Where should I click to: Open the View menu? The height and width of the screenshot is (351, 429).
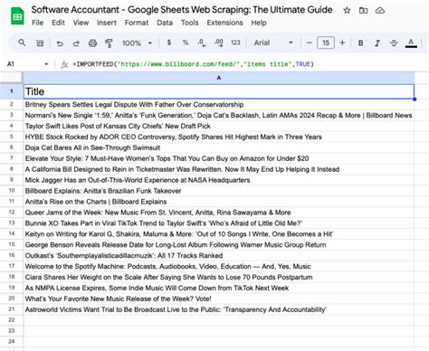(81, 23)
